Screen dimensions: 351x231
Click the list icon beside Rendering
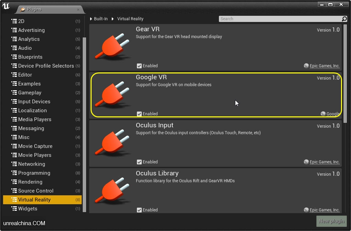pos(14,182)
